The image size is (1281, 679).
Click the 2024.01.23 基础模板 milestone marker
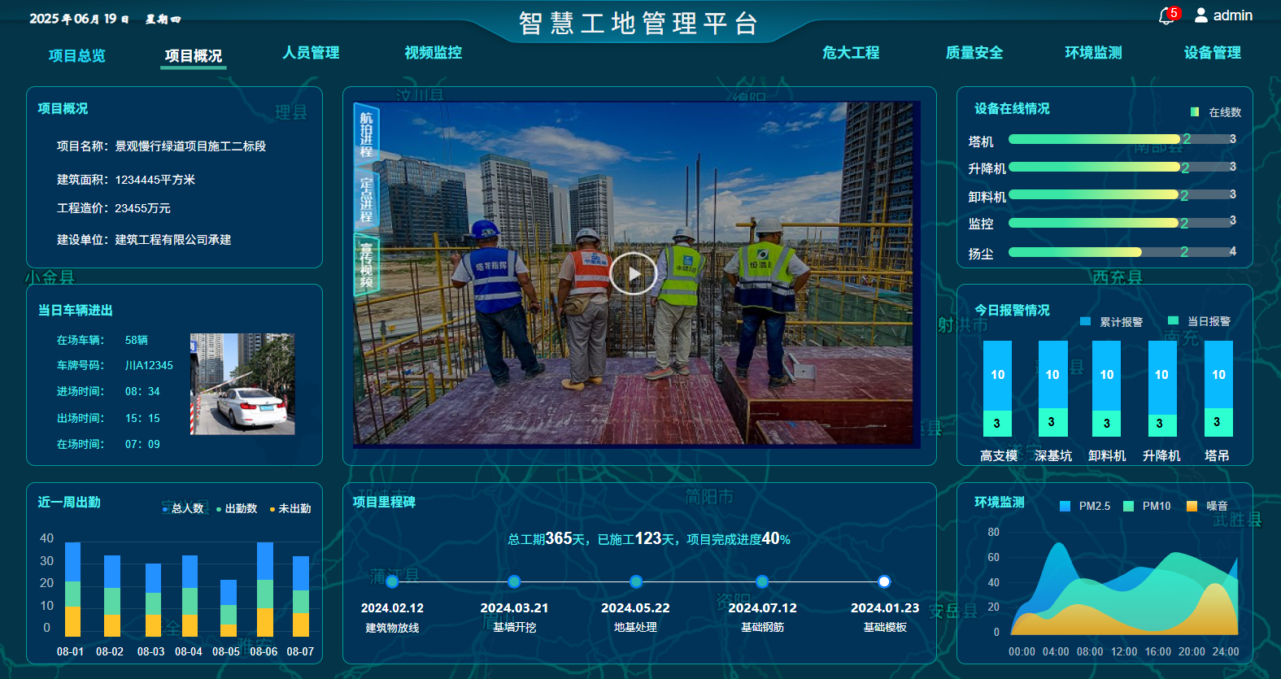pyautogui.click(x=884, y=581)
